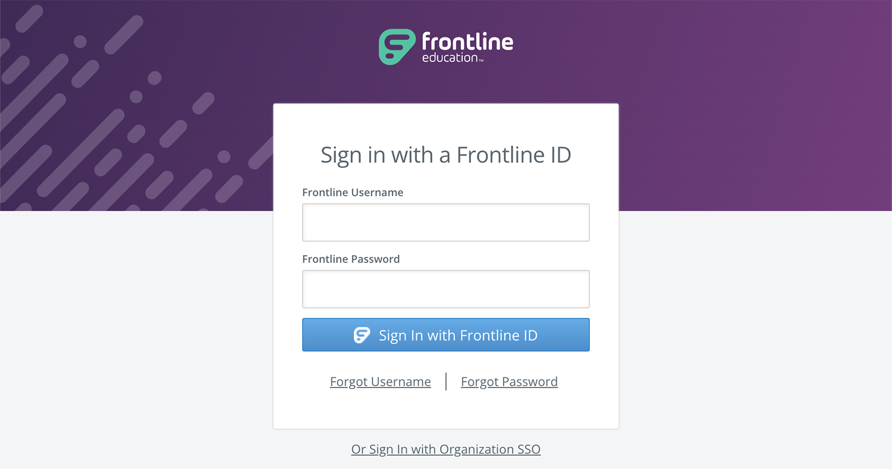Click the green Frontline logo icon
The height and width of the screenshot is (469, 892).
click(397, 47)
